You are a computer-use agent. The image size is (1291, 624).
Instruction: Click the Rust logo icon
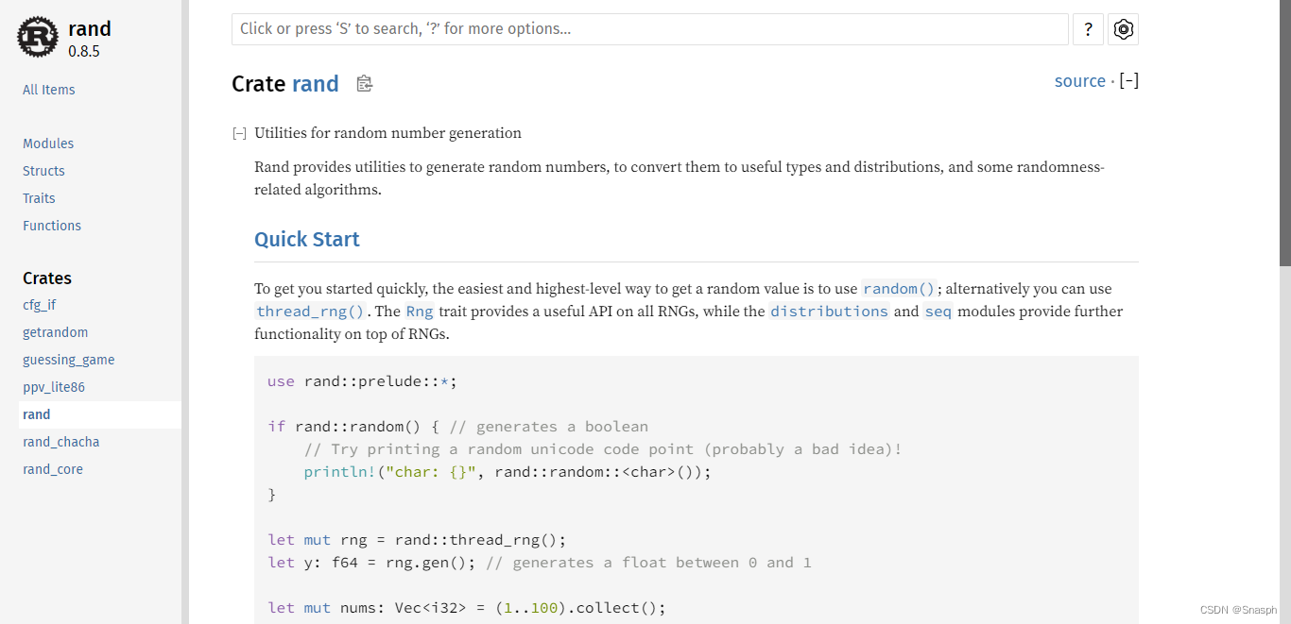point(38,38)
